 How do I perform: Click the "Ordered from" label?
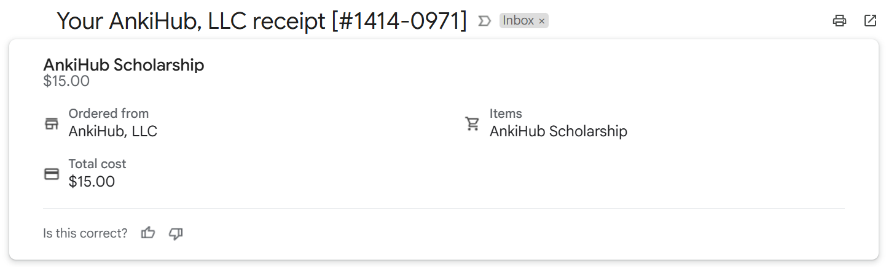pos(108,114)
